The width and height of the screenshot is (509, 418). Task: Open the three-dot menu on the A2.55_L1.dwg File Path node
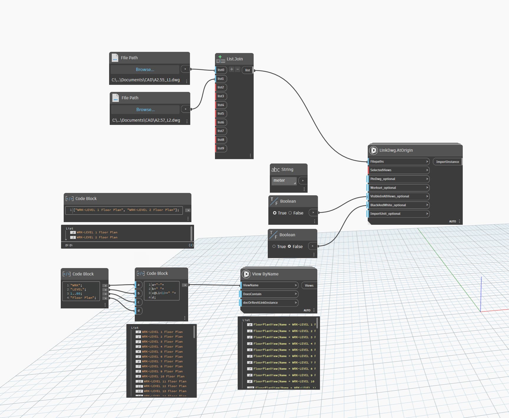coord(187,81)
